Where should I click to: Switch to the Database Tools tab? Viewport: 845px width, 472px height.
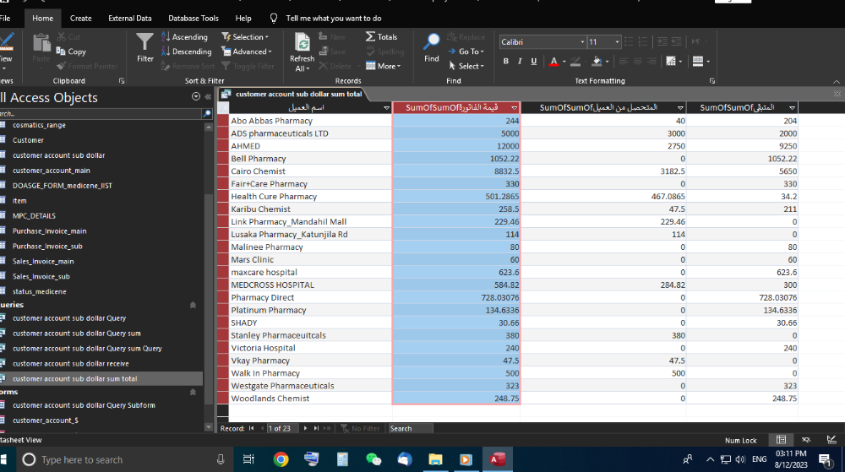coord(193,18)
